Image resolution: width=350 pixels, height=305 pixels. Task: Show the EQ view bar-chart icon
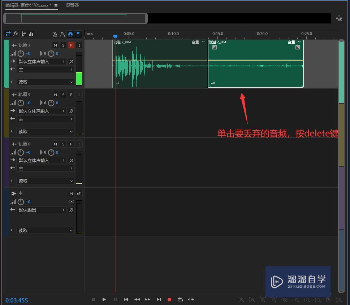(x=31, y=34)
